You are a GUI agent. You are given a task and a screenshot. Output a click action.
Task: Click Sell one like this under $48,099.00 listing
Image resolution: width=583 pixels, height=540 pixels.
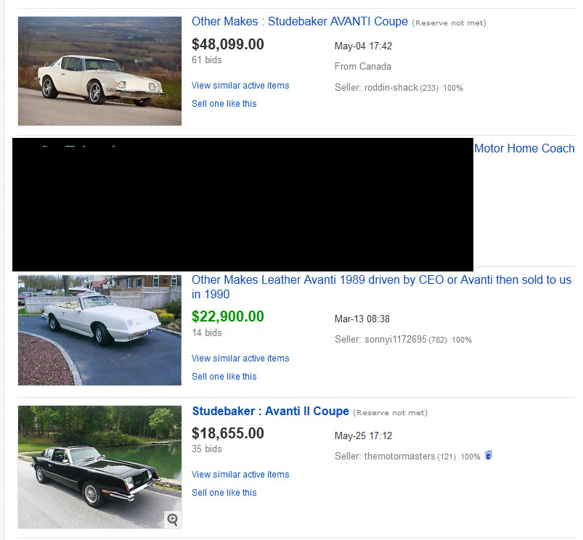coord(224,104)
